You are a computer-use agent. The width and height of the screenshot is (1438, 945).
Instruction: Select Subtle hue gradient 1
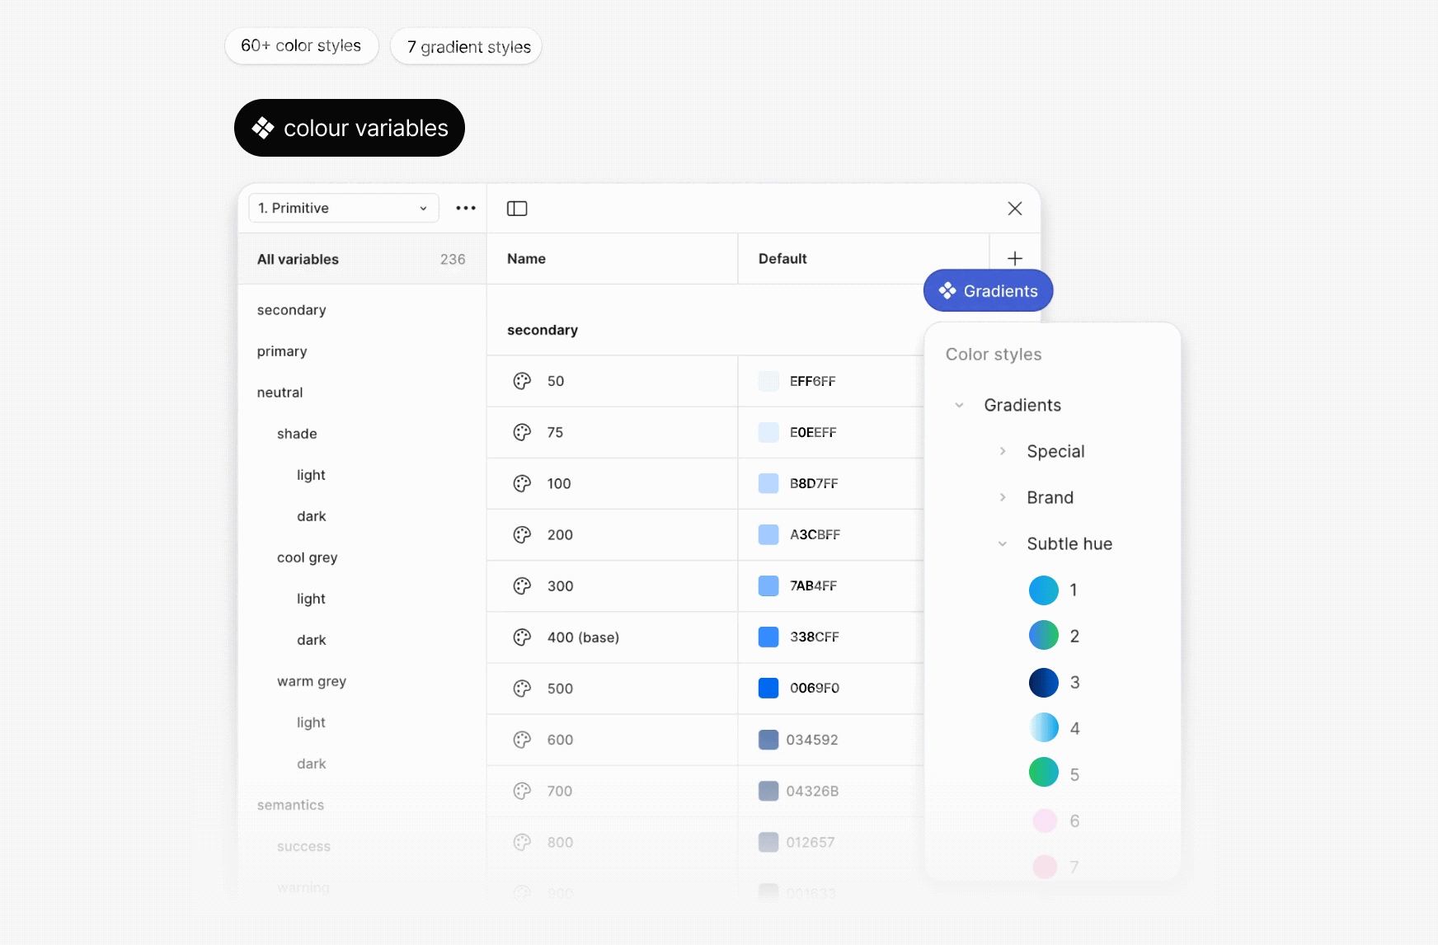(x=1044, y=590)
